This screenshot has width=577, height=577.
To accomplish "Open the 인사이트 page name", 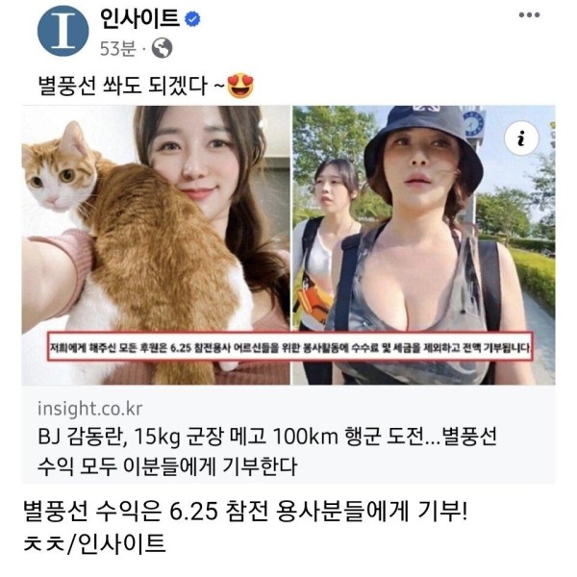I will [140, 19].
